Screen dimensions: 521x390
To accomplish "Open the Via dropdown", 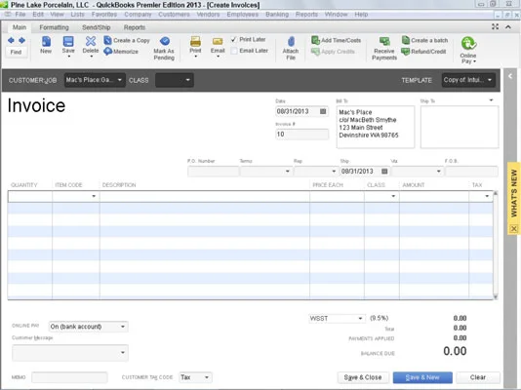I will tap(439, 172).
